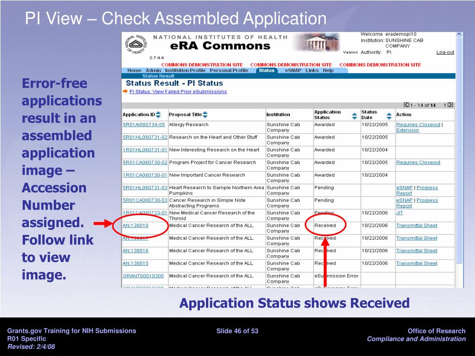Viewport: 475px width, 356px height.
Task: Open Transmittal Sheet for AN:138018
Action: click(417, 226)
